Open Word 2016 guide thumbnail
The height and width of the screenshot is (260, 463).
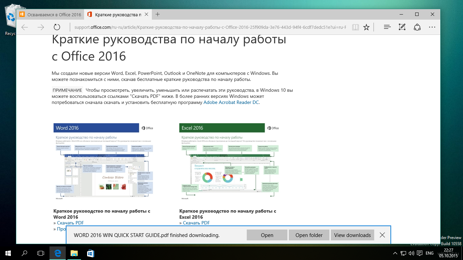104,161
